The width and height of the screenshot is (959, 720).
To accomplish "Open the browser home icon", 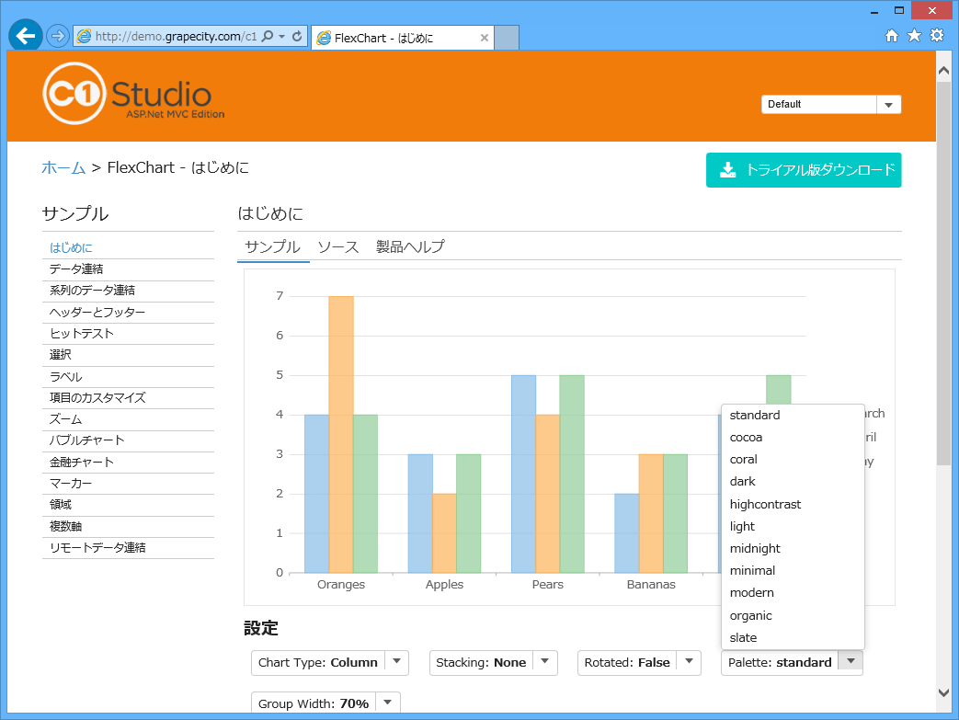I will 891,36.
